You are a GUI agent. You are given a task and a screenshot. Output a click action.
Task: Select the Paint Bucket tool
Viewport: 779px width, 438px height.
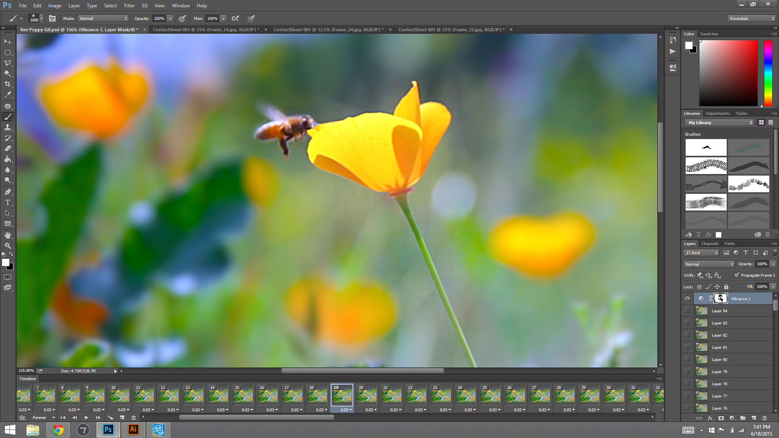pos(8,159)
